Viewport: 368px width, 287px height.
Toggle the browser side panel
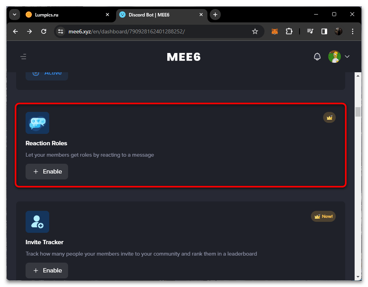pyautogui.click(x=324, y=31)
